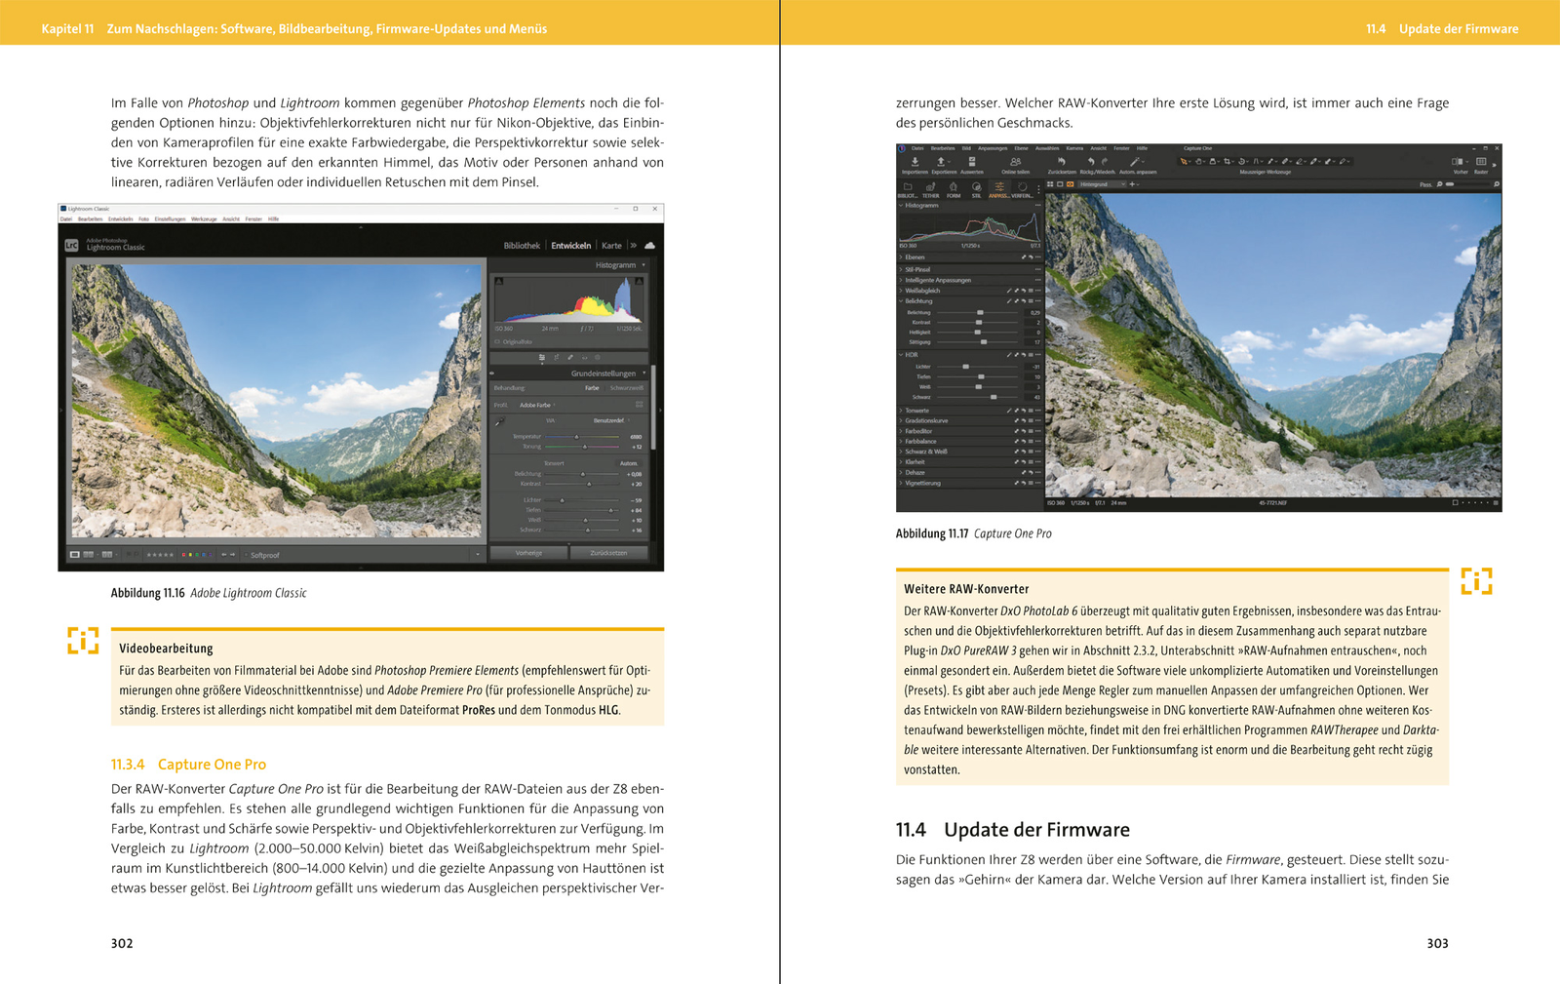
Task: Click the Vorher before/after icon
Action: click(1459, 162)
